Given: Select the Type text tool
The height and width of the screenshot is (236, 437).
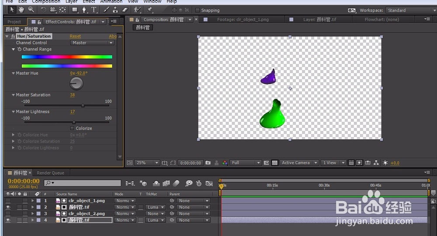Looking at the screenshot, I should click(x=94, y=10).
